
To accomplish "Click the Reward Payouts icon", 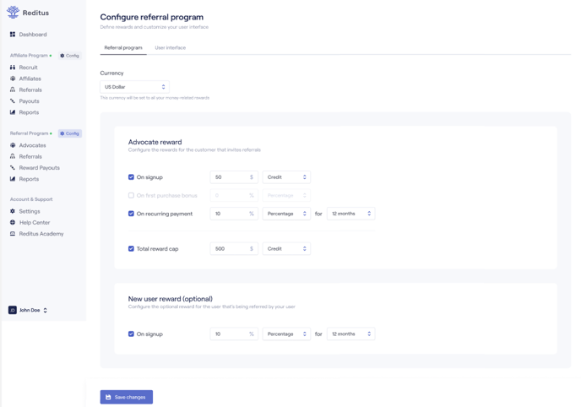I will pyautogui.click(x=13, y=167).
